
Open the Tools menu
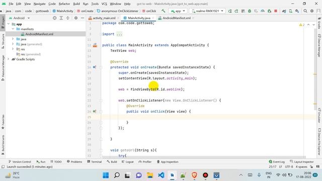(x=95, y=4)
